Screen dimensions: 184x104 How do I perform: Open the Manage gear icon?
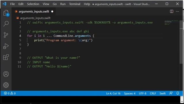tap(6, 85)
